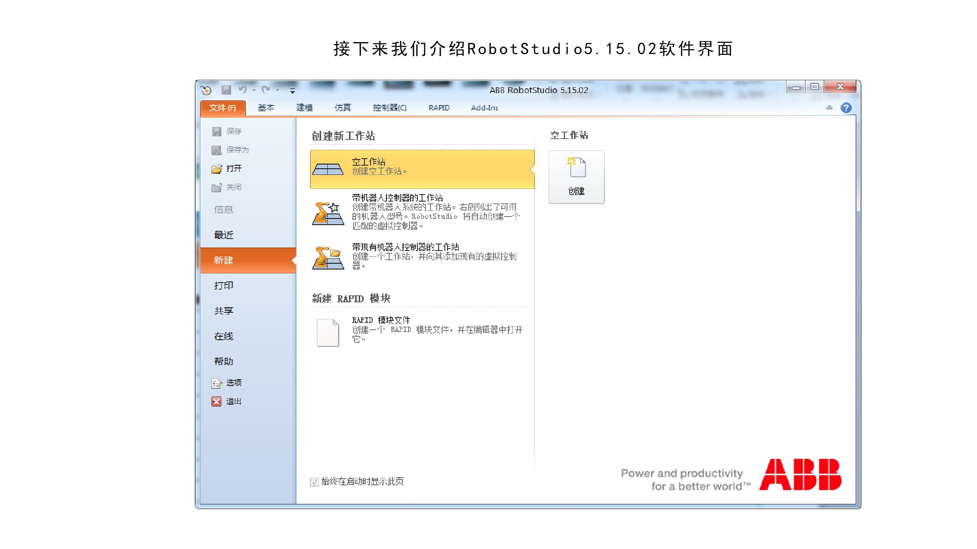Toggle 始终在启动时显示此页 checkbox

(314, 482)
